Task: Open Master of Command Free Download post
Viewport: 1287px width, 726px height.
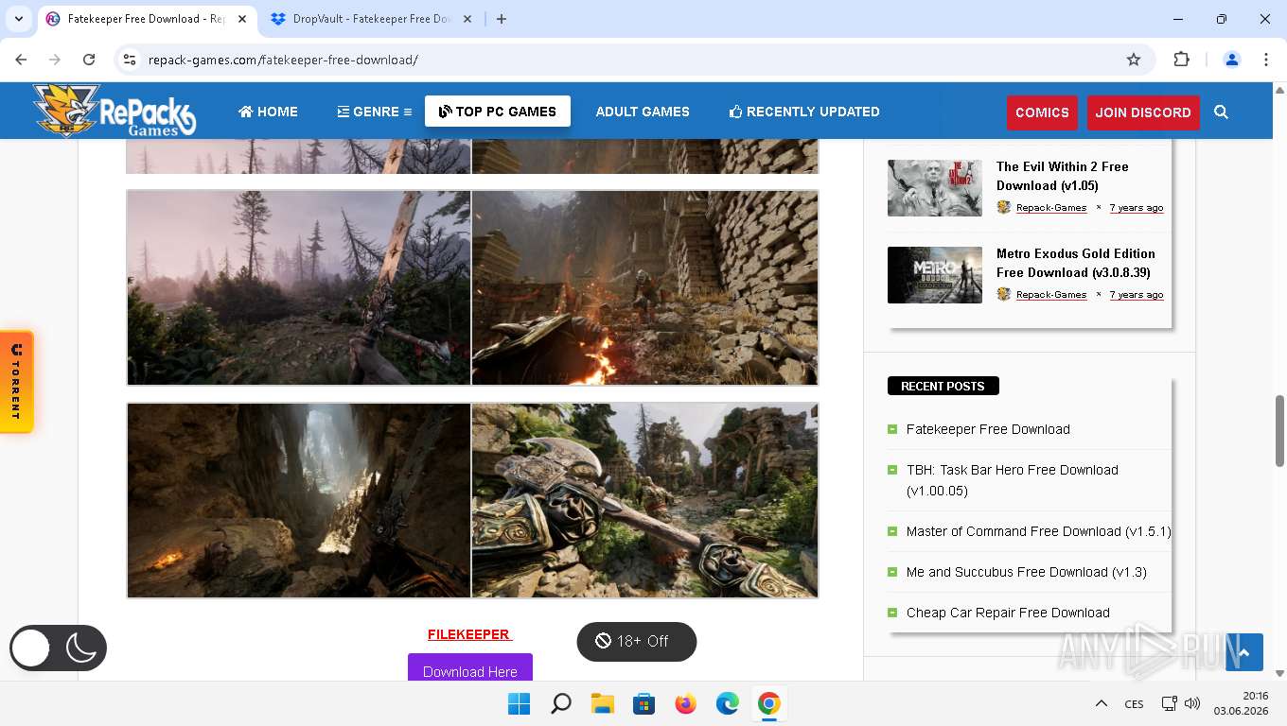Action: tap(1039, 531)
